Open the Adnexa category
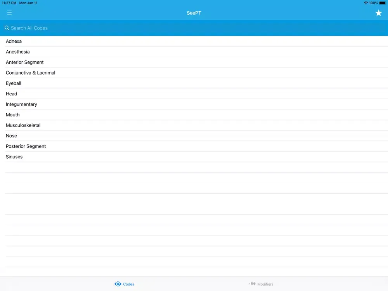 [x=194, y=42]
